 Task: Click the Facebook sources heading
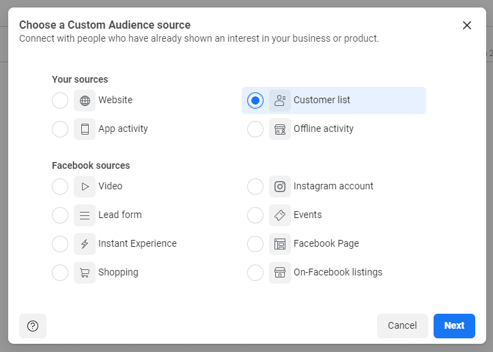tap(91, 165)
